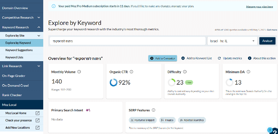Click Moz Local Home link
Image resolution: width=278 pixels, height=134 pixels.
(x=16, y=113)
